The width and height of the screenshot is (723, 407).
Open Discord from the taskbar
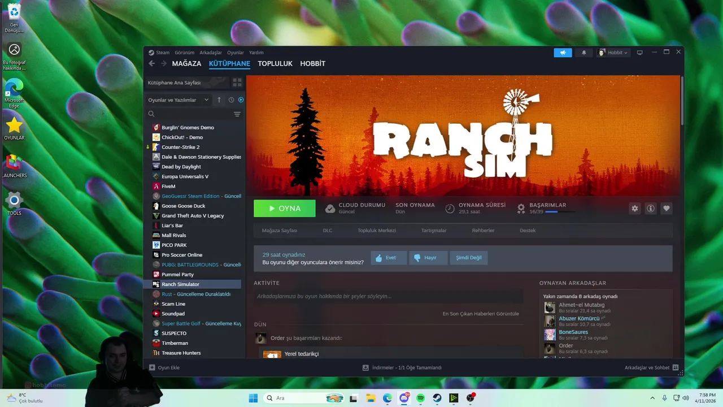(404, 398)
